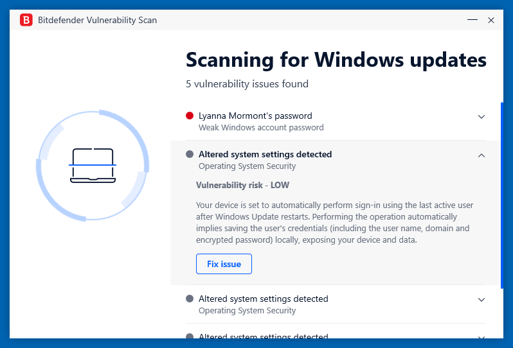Click the gray dot of the expanded issue
The width and height of the screenshot is (513, 348).
point(190,154)
